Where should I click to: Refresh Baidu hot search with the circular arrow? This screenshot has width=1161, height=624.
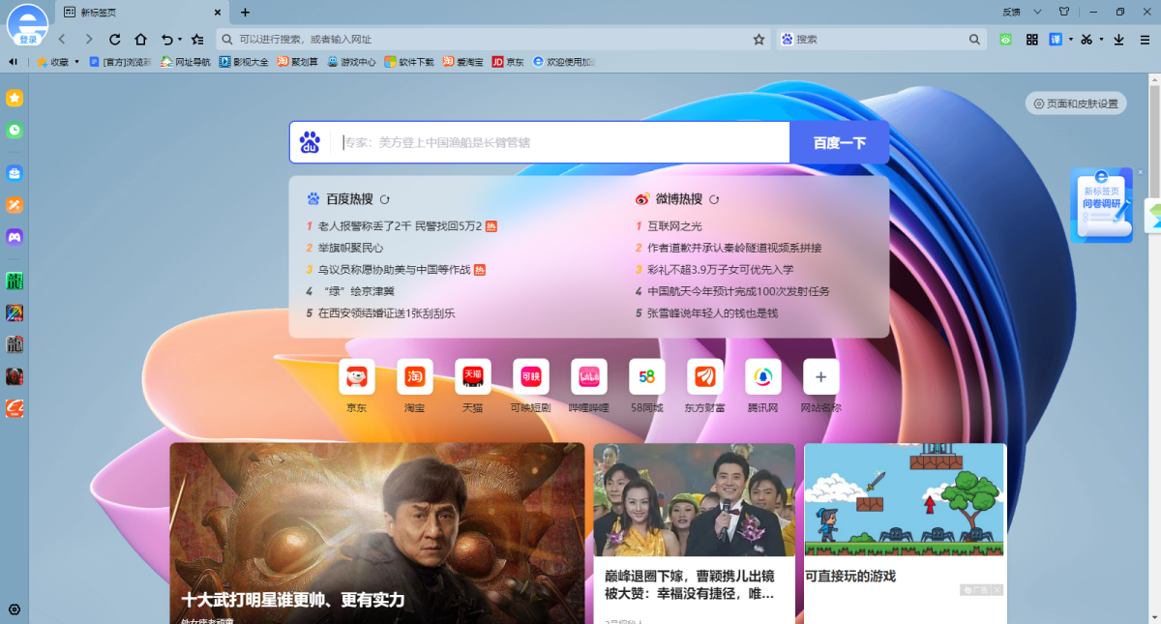coord(385,198)
